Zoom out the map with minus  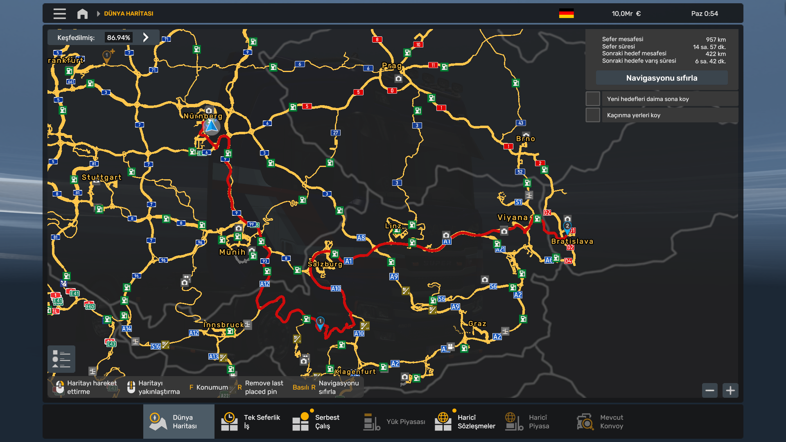(x=710, y=390)
